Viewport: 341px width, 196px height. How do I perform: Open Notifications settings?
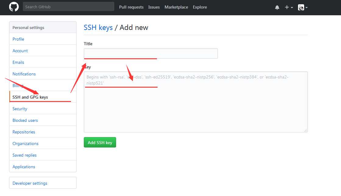click(43, 74)
